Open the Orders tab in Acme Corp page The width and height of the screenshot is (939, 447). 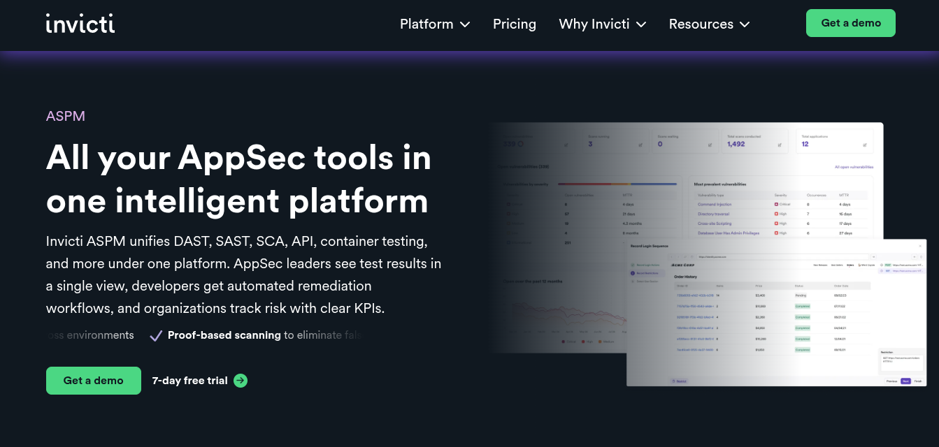point(850,265)
